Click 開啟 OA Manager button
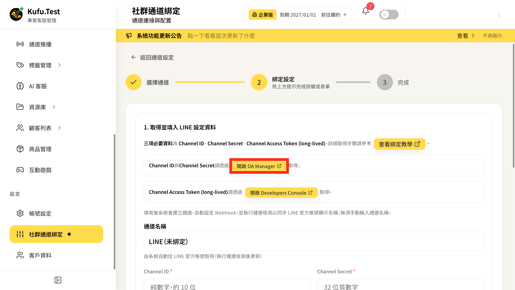 tap(259, 166)
